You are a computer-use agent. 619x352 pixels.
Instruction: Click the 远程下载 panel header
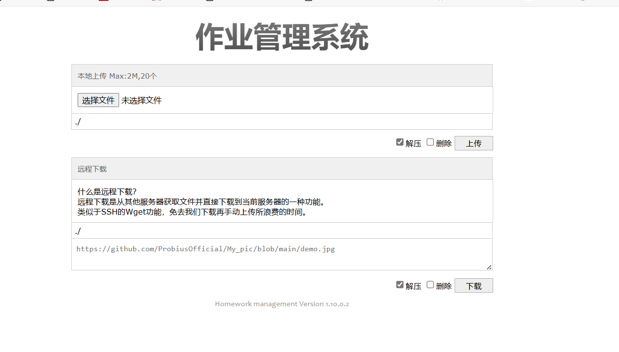point(282,169)
